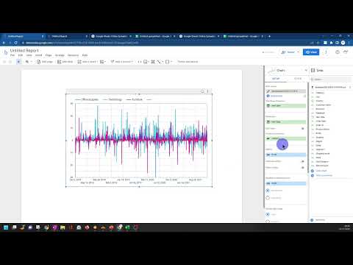Click the redo arrow in toolbar

tap(10, 62)
